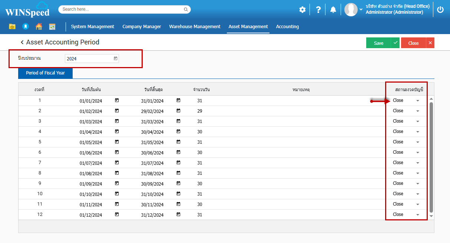Viewport: 450px width, 243px height.
Task: Click the power logout icon
Action: [440, 10]
